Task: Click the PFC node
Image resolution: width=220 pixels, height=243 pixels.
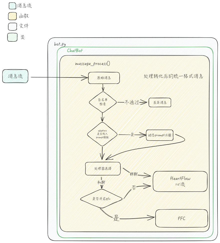Action: [181, 218]
